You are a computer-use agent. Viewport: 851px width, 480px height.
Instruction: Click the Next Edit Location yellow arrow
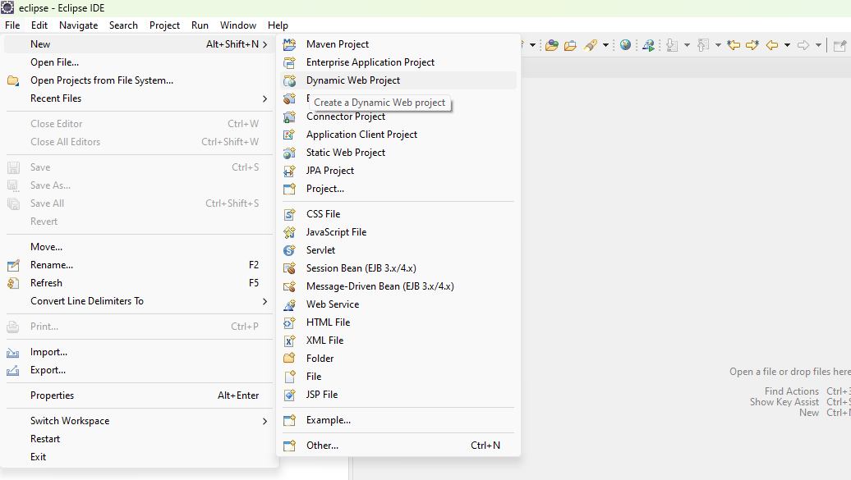point(753,44)
